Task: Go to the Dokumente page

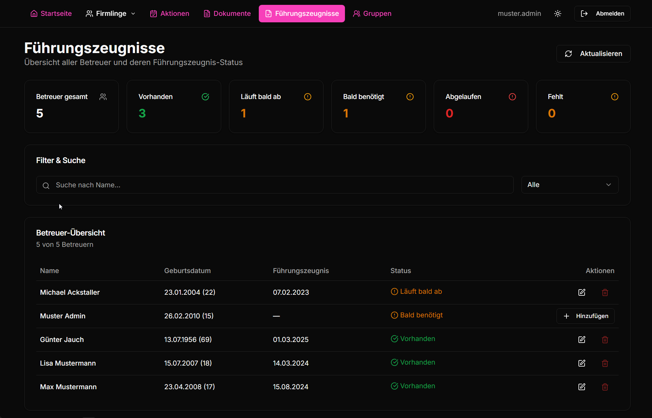Action: tap(227, 14)
